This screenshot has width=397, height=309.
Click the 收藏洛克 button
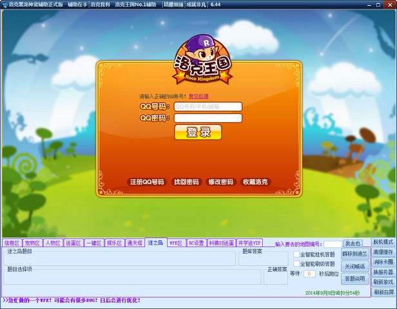pos(255,182)
